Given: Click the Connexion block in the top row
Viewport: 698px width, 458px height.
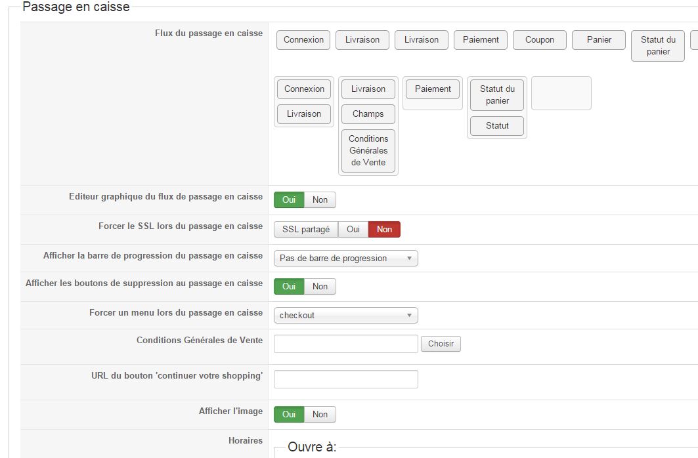Looking at the screenshot, I should point(303,40).
